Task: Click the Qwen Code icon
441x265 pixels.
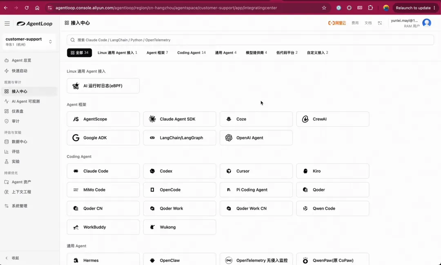Action: click(305, 209)
